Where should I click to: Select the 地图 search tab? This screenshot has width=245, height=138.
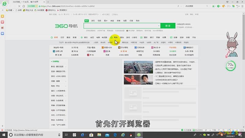(x=125, y=21)
